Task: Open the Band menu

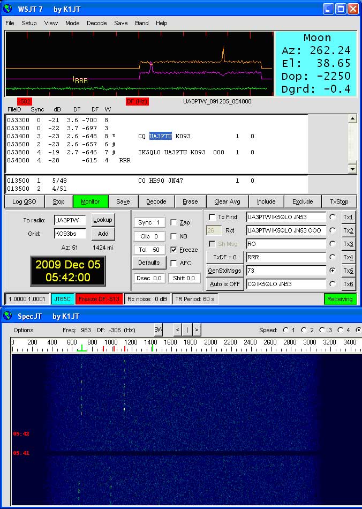Action: 142,23
